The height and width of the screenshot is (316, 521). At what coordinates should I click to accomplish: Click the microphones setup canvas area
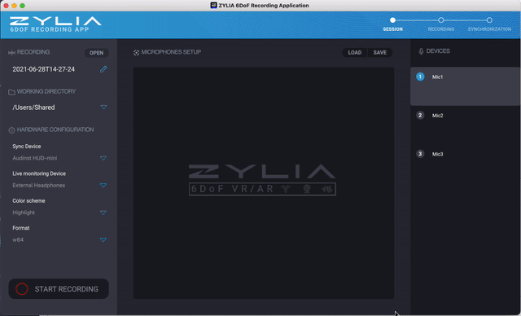pos(264,182)
